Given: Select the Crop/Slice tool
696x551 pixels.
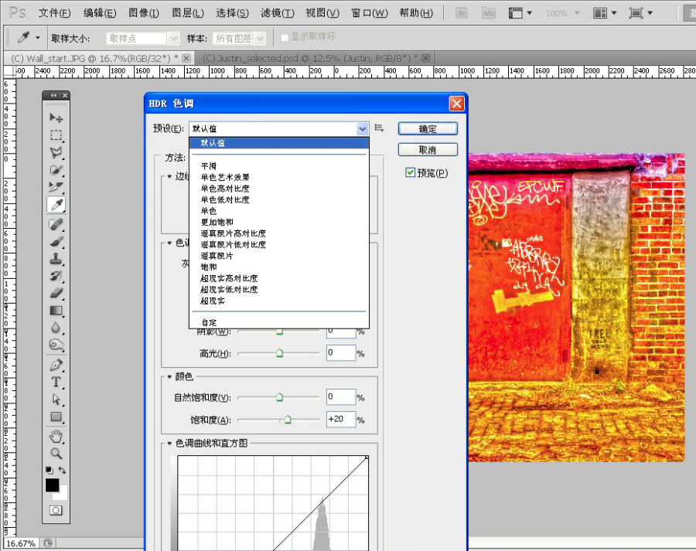Looking at the screenshot, I should pyautogui.click(x=56, y=187).
